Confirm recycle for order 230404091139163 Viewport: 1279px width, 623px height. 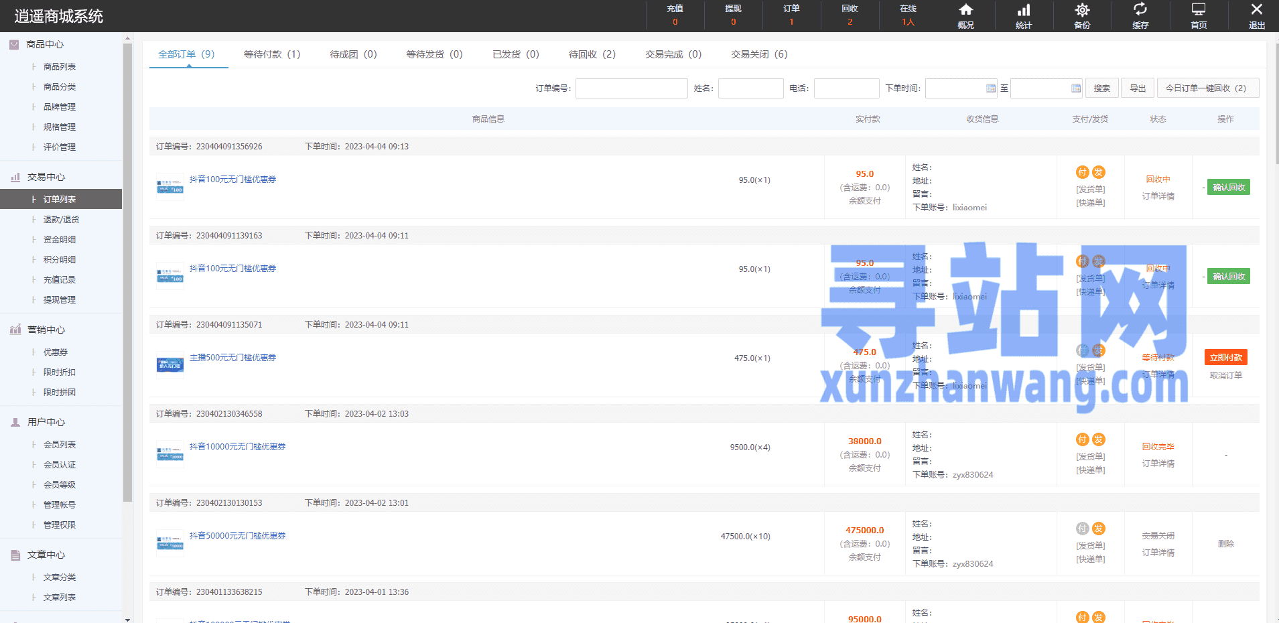tap(1229, 277)
